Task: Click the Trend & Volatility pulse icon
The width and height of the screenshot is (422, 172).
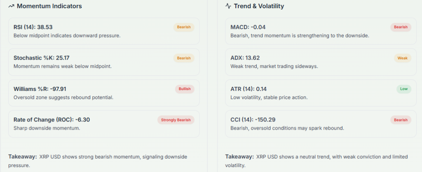Action: [x=228, y=6]
